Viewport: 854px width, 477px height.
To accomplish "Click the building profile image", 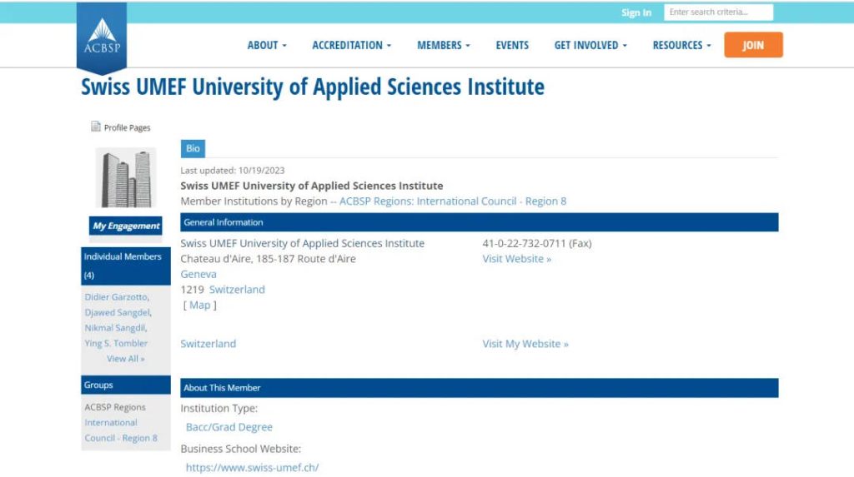I will [x=126, y=179].
